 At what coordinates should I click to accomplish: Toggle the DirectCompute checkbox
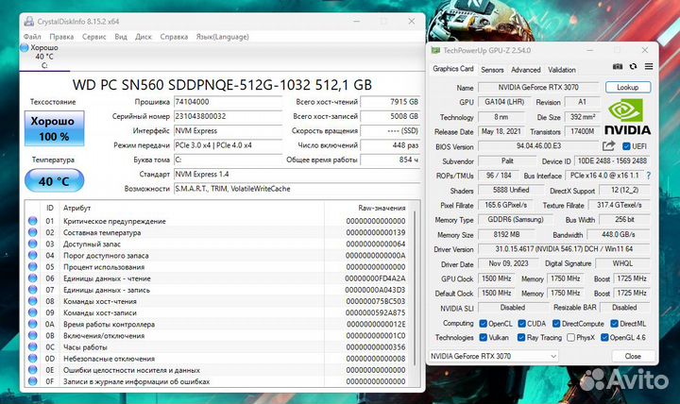tap(556, 324)
